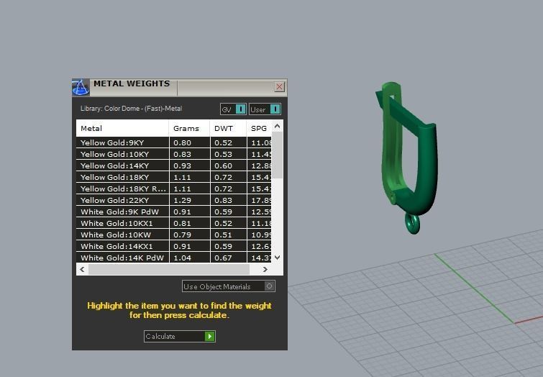
Task: Click the 0.83 grams cell for 10KY
Action: [189, 154]
